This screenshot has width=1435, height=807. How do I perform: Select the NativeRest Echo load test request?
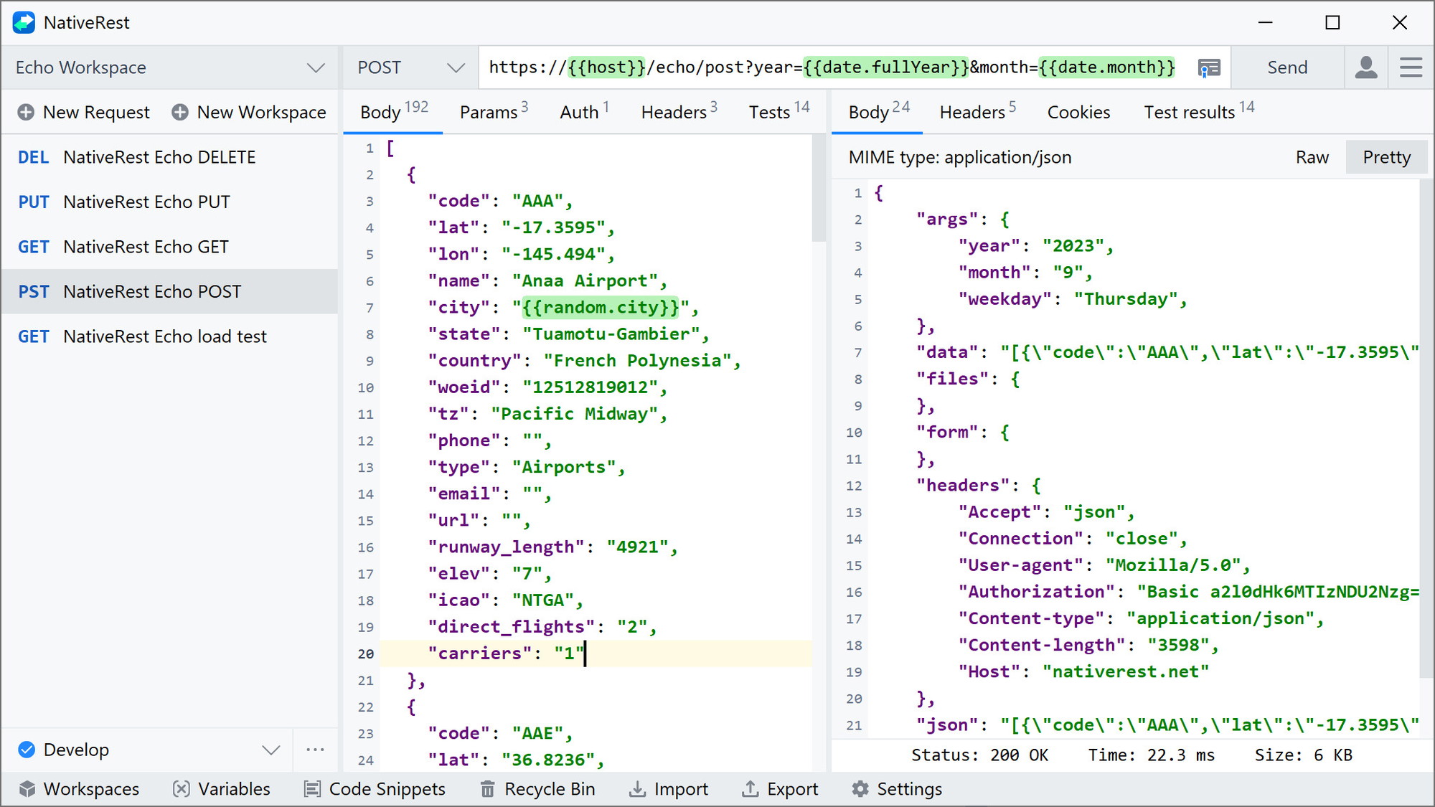(169, 336)
